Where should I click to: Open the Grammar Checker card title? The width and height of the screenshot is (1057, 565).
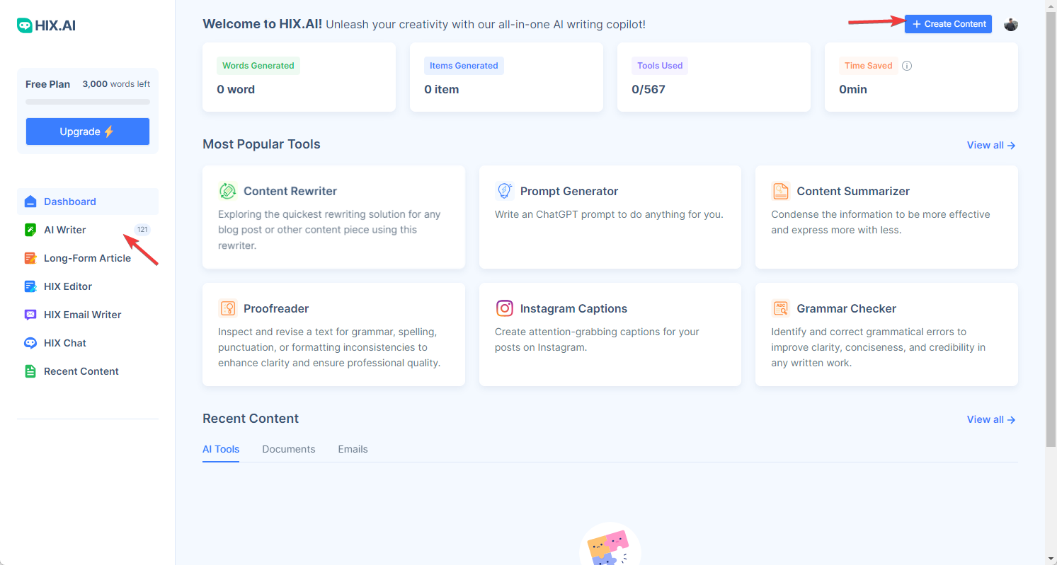847,308
